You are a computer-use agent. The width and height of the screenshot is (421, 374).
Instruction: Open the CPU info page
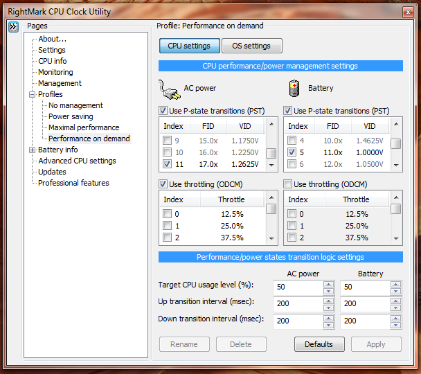(53, 61)
